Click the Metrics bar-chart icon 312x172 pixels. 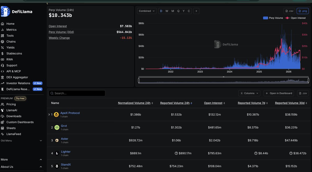point(3,30)
